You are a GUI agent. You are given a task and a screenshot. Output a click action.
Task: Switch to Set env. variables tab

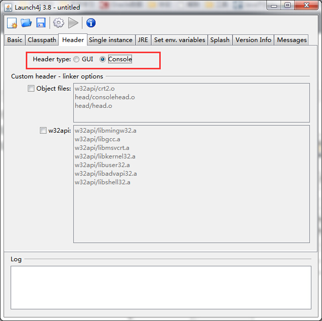(x=179, y=39)
